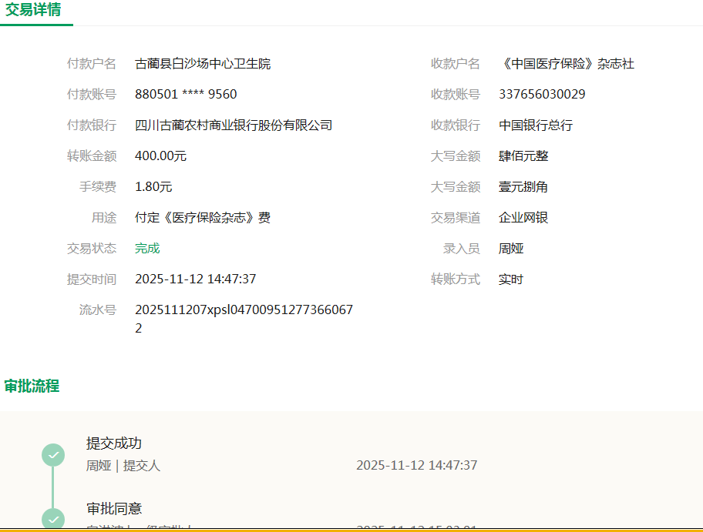Image resolution: width=703 pixels, height=532 pixels.
Task: Click the receiving bank 中国银行总行
Action: pos(536,125)
